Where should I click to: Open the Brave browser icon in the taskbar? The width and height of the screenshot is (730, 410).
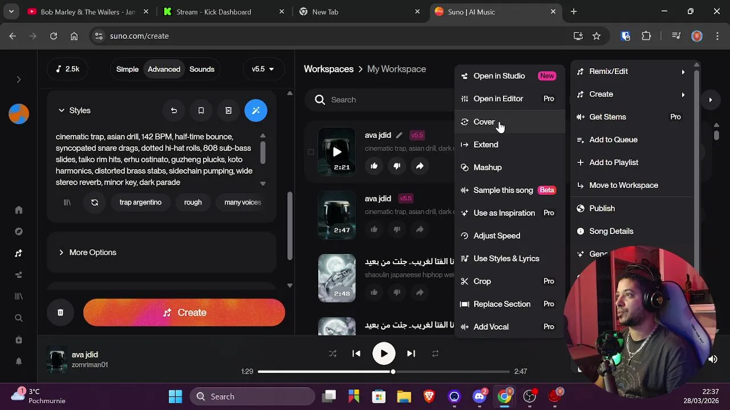tap(429, 396)
